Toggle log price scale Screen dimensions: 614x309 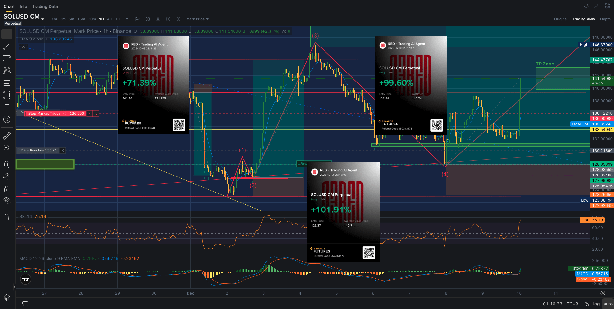coord(596,304)
